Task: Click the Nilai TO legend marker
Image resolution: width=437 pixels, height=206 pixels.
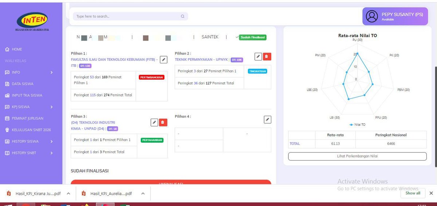Action: [x=351, y=124]
